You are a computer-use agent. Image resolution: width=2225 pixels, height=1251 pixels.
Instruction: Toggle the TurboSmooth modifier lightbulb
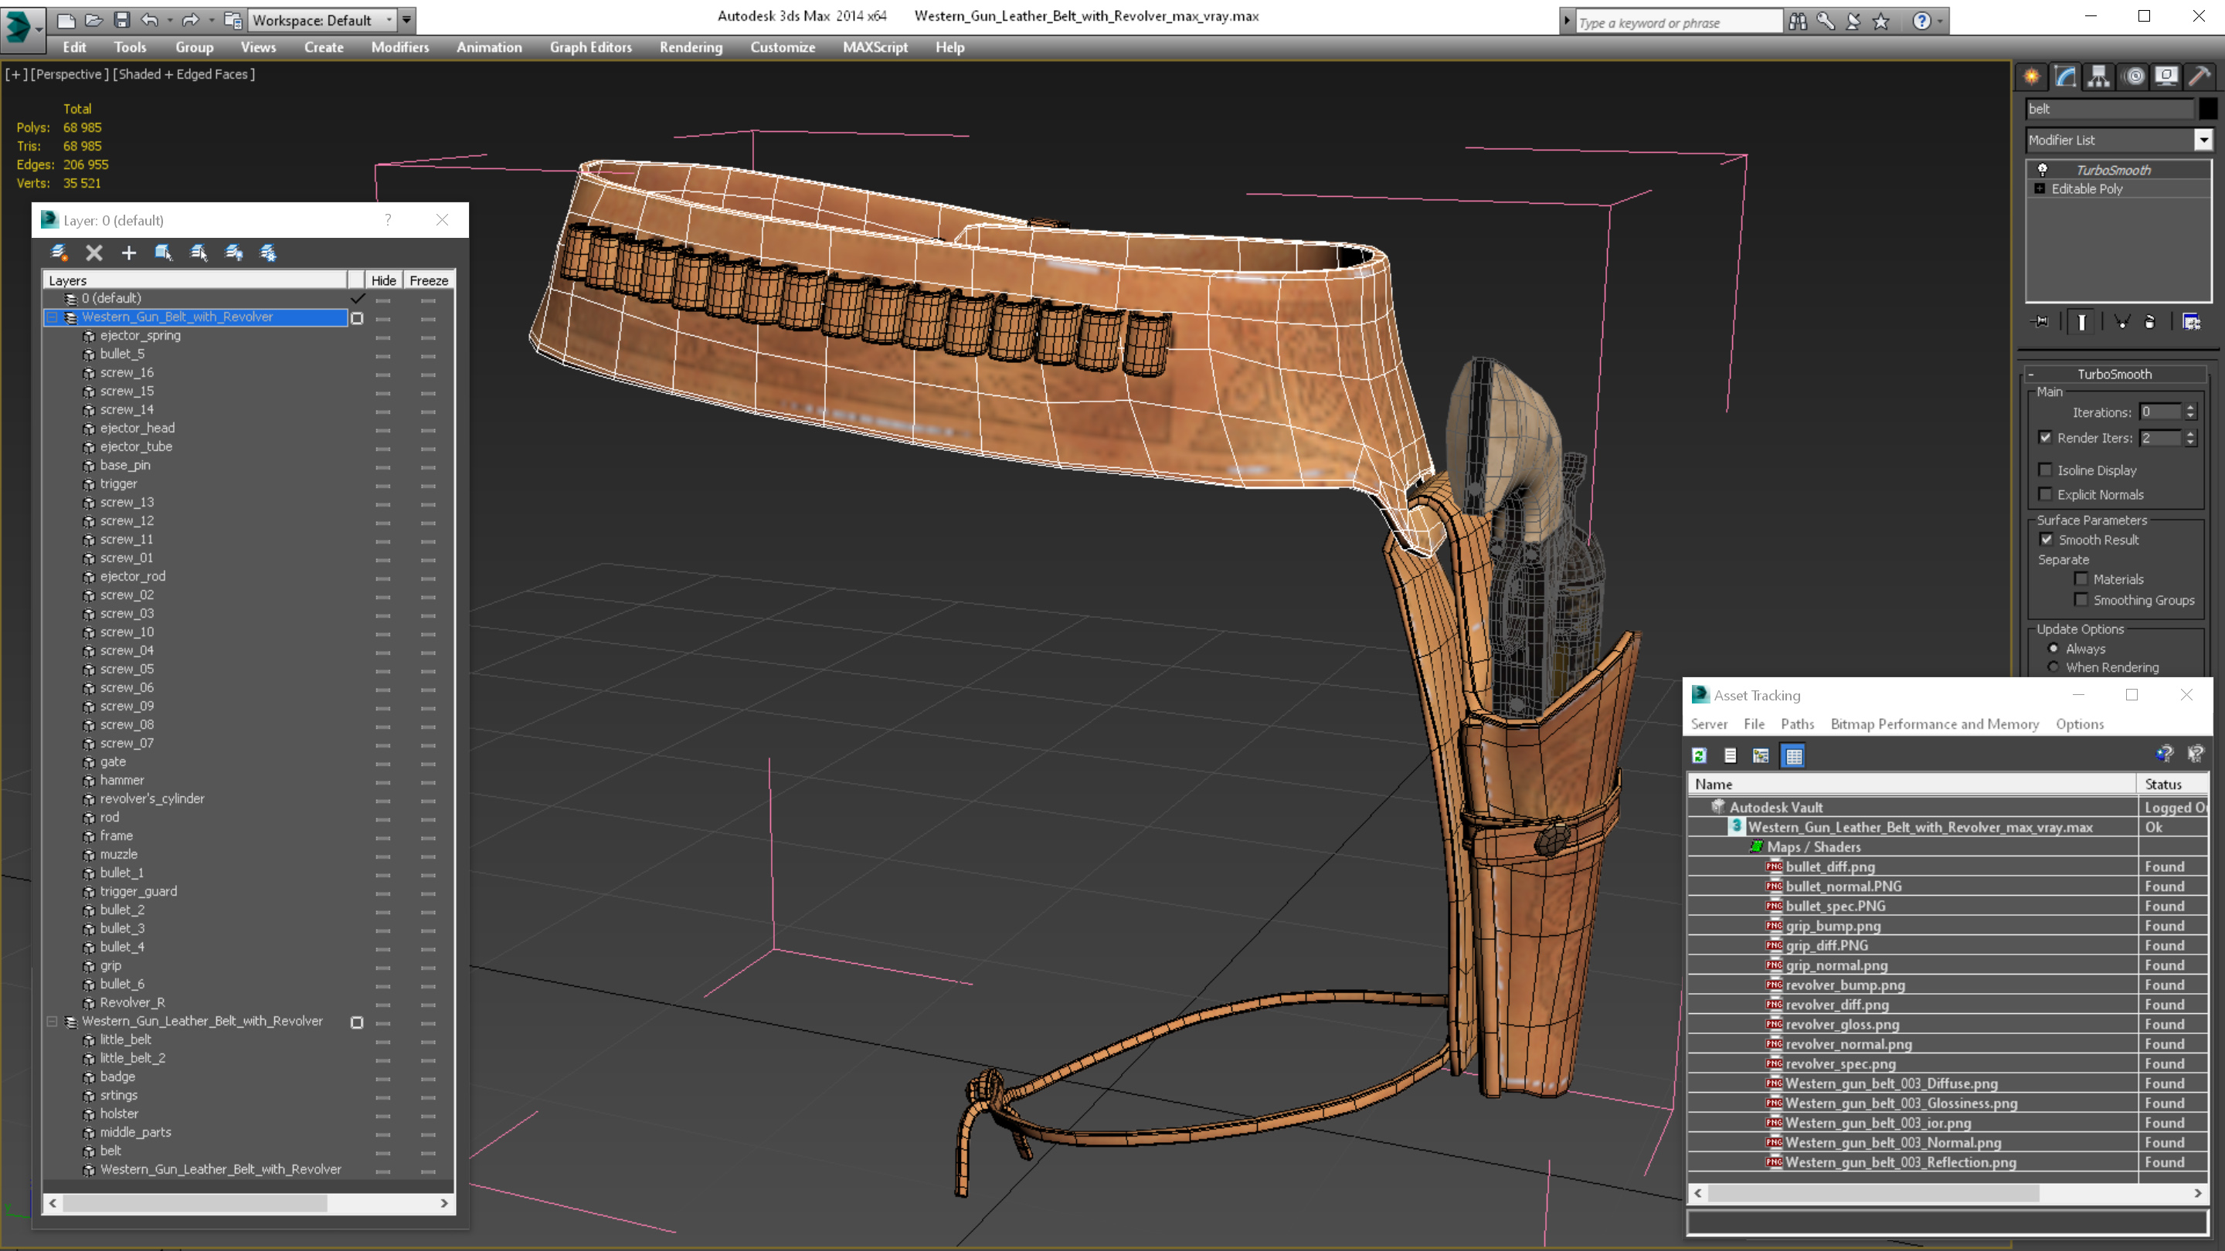[x=2043, y=170]
